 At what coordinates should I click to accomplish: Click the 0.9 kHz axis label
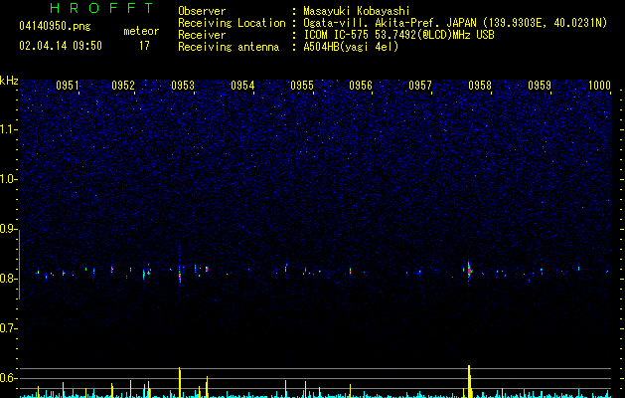coord(8,229)
